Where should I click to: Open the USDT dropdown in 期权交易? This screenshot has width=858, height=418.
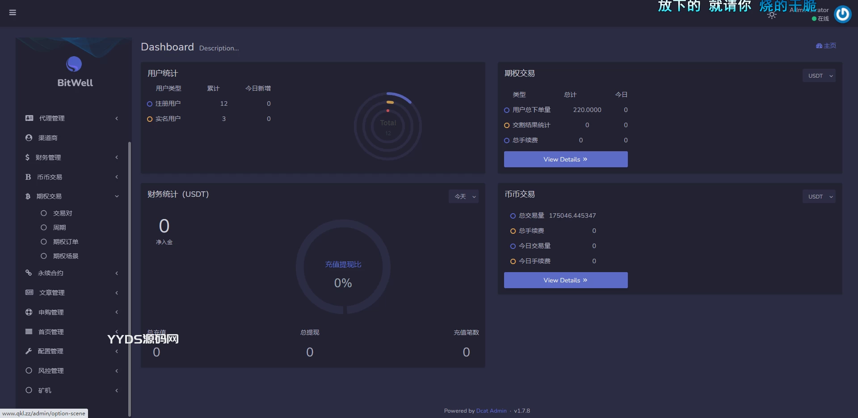[x=819, y=76]
